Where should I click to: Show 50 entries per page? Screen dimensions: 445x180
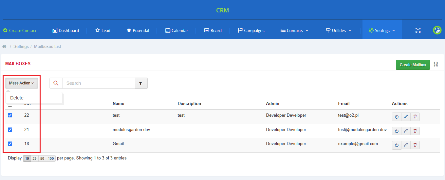(x=42, y=158)
